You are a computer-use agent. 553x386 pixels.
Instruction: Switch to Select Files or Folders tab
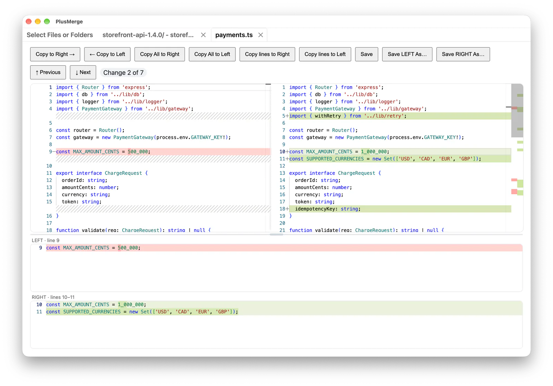(60, 35)
